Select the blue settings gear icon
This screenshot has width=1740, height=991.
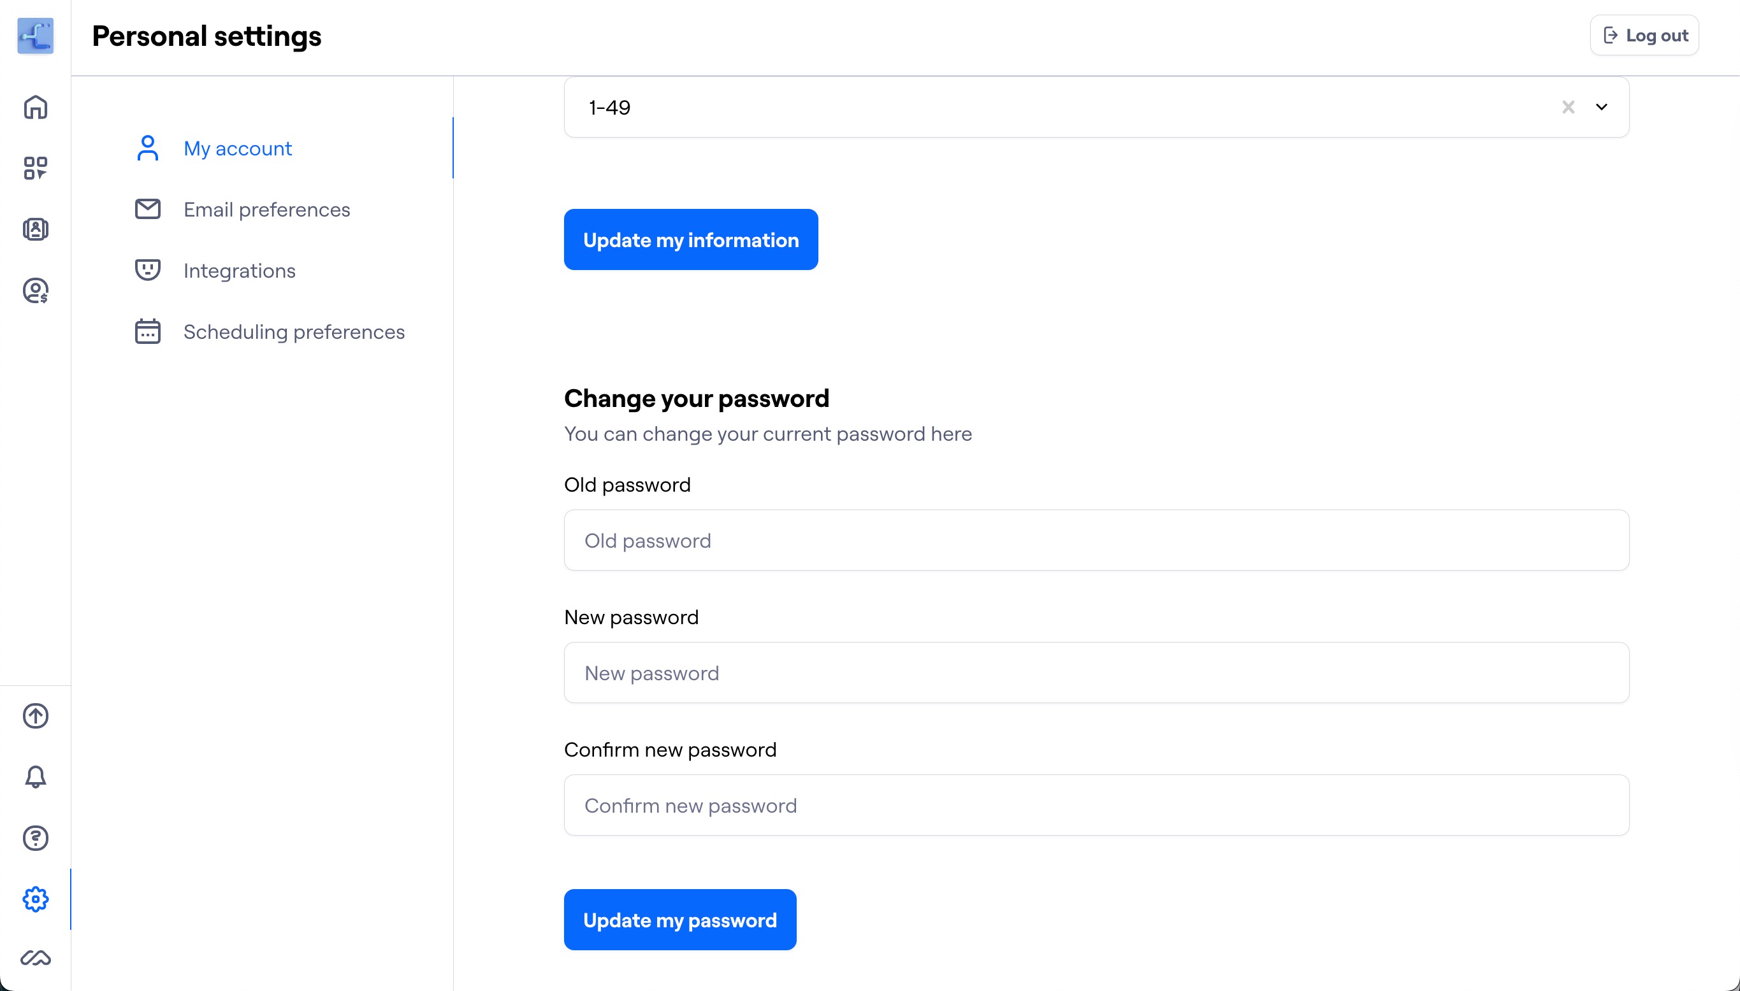click(36, 899)
